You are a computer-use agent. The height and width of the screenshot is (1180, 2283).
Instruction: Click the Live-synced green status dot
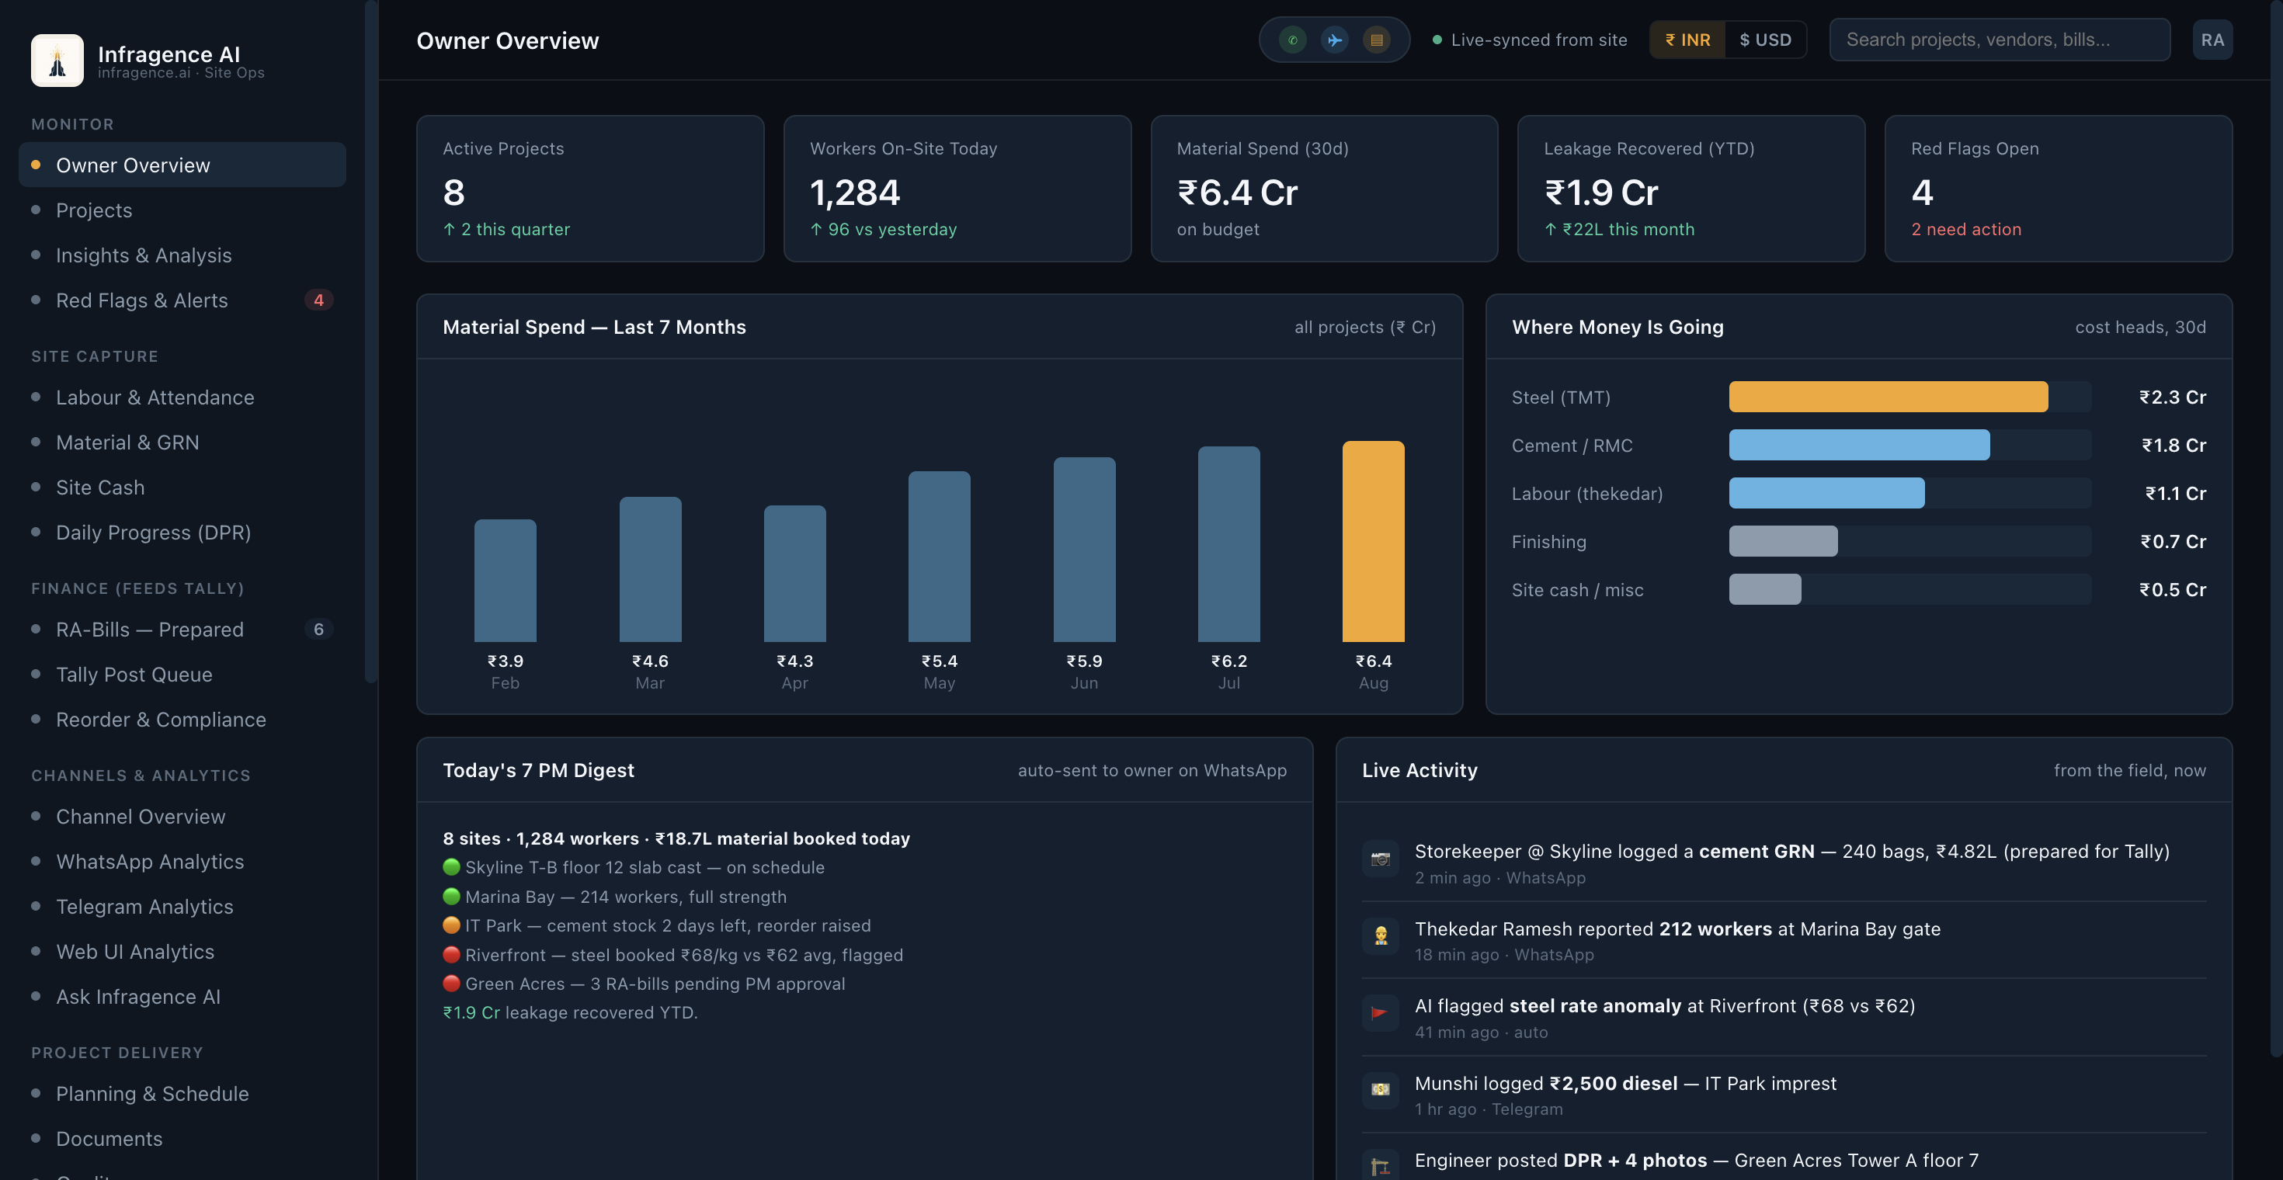pyautogui.click(x=1437, y=40)
